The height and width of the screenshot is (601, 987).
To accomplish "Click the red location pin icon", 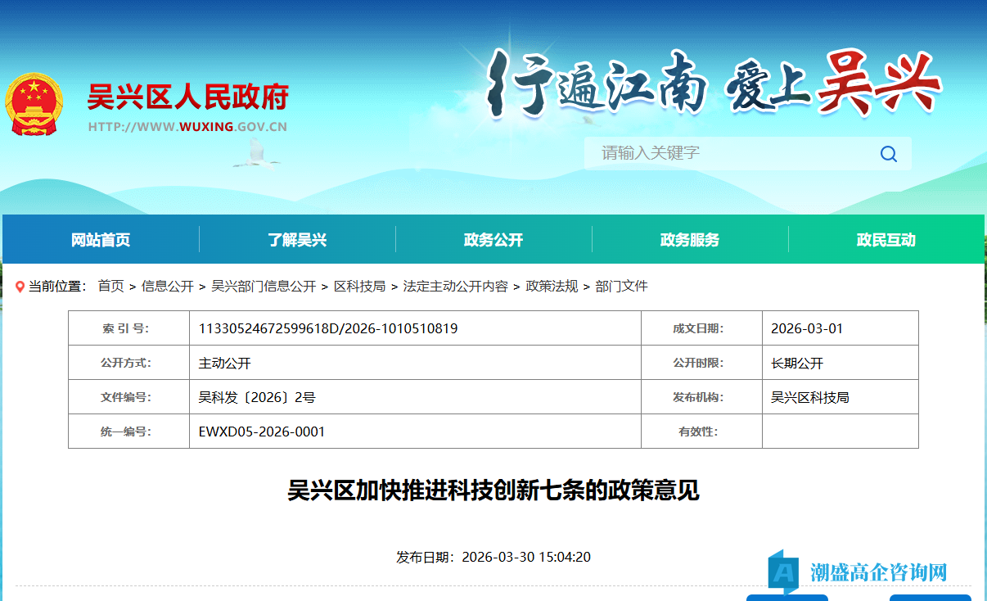I will 20,286.
